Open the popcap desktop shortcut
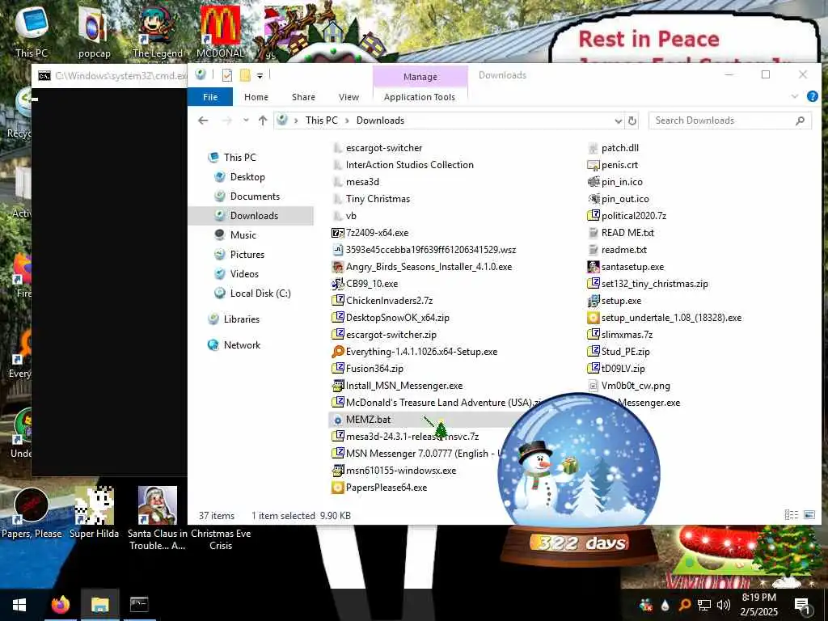 click(x=94, y=32)
